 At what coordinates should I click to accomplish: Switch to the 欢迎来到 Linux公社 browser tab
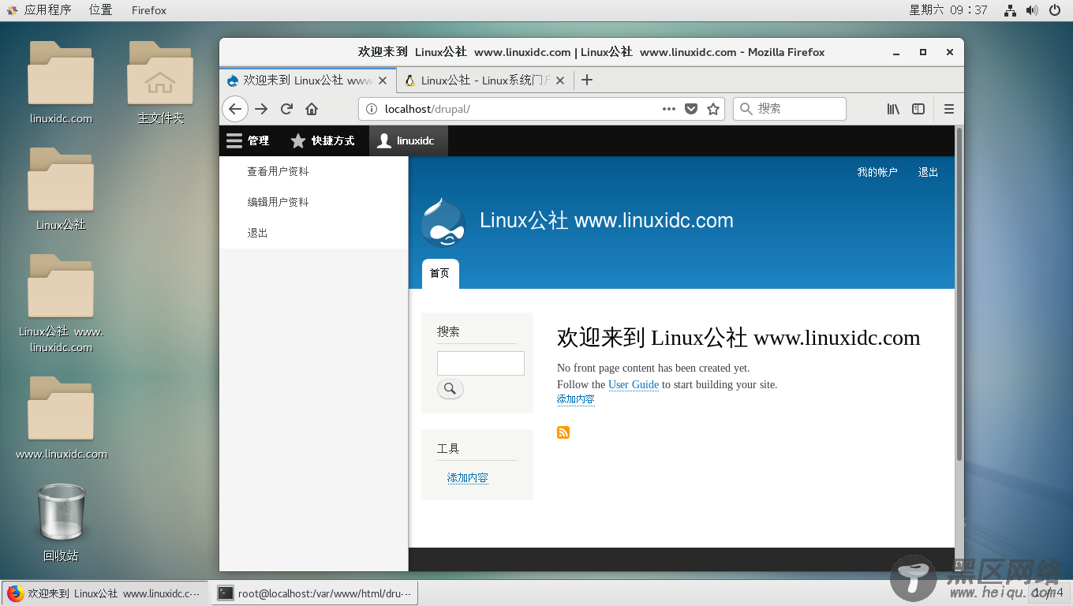point(308,80)
